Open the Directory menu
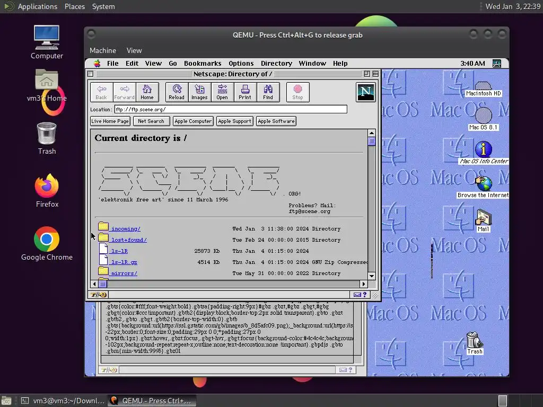 tap(276, 64)
